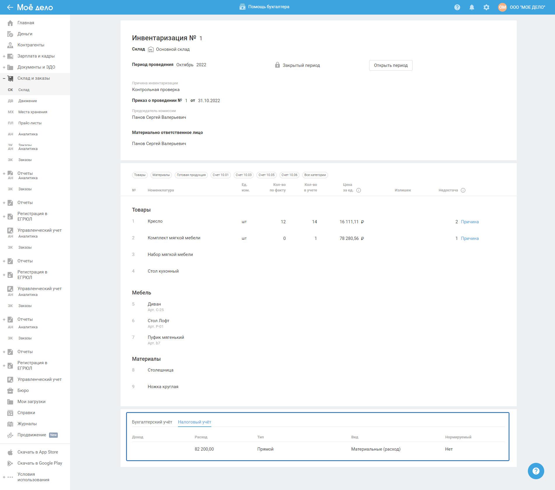
Task: Toggle the Материалы category filter
Action: click(161, 175)
